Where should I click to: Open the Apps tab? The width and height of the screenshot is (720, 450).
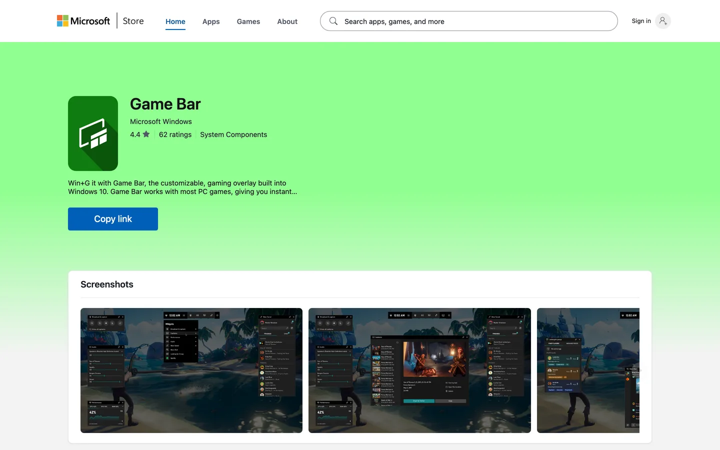click(211, 21)
